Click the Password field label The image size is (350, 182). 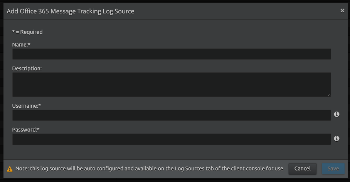(26, 130)
